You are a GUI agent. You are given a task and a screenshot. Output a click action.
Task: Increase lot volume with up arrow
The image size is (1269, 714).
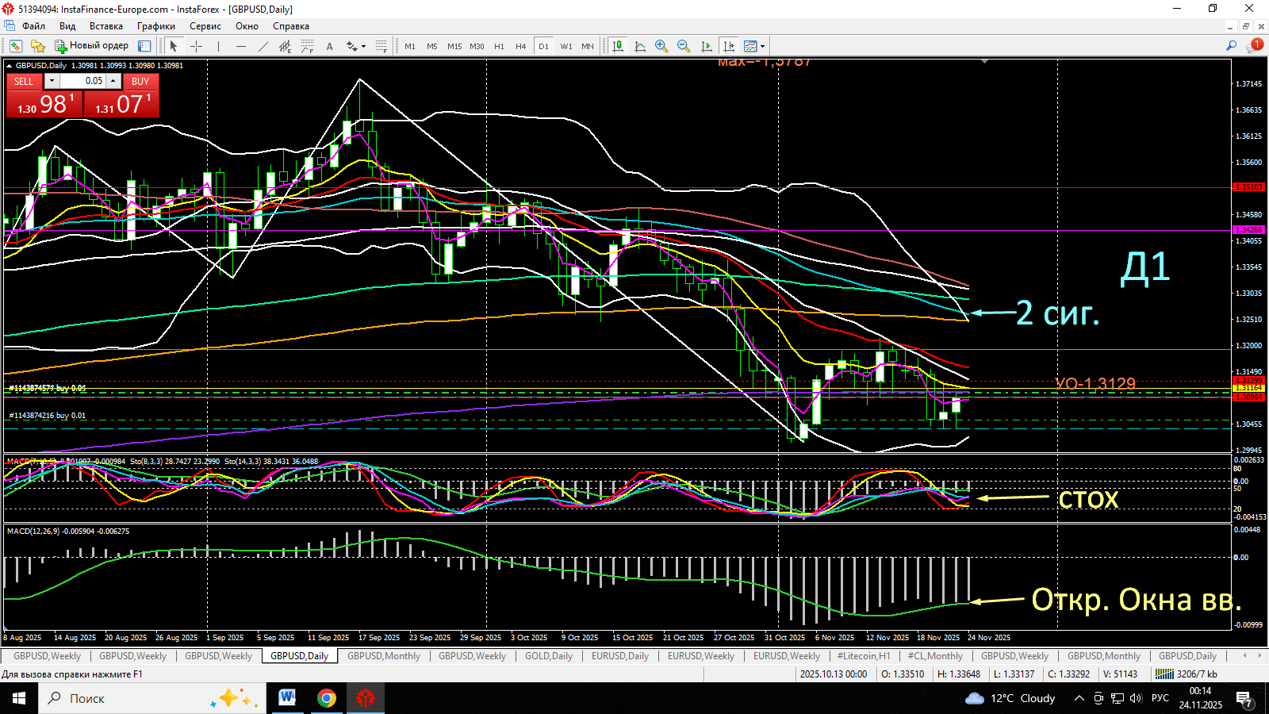tap(113, 81)
